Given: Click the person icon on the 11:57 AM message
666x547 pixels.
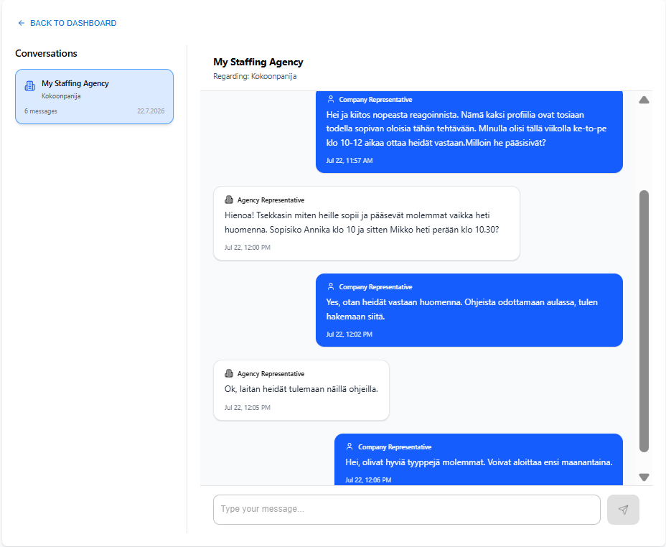Looking at the screenshot, I should 330,99.
